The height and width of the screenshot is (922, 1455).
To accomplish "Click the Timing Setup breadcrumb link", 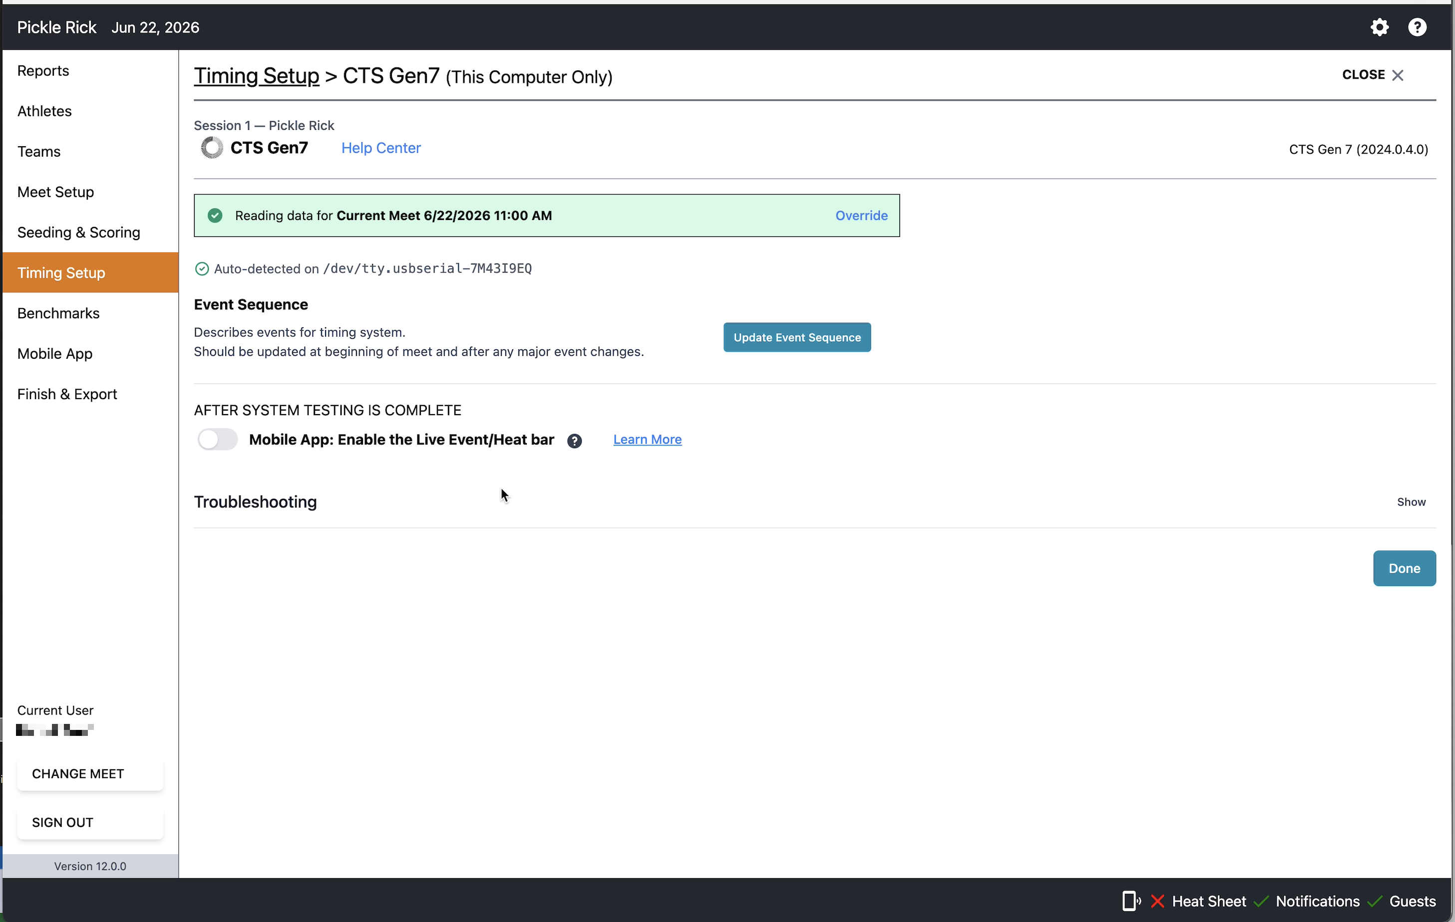I will 256,76.
